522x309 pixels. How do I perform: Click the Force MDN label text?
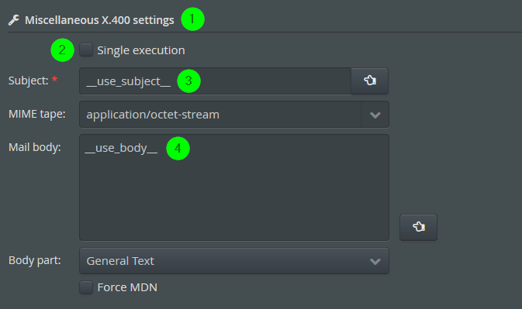click(127, 287)
